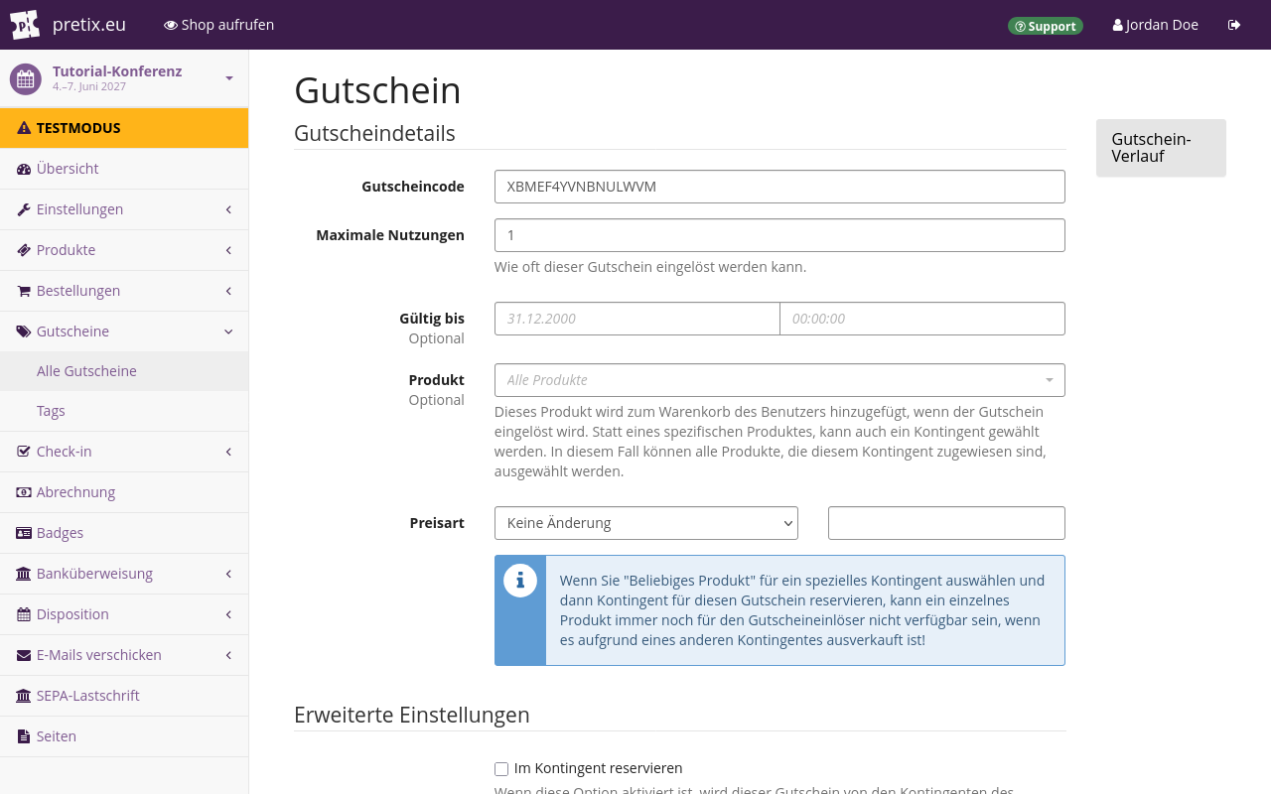Click the Gutscheincode input field
The height and width of the screenshot is (794, 1271).
coord(779,187)
